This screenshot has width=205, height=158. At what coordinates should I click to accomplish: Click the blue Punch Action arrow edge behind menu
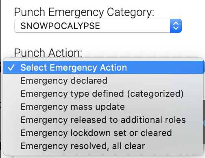coord(204,67)
